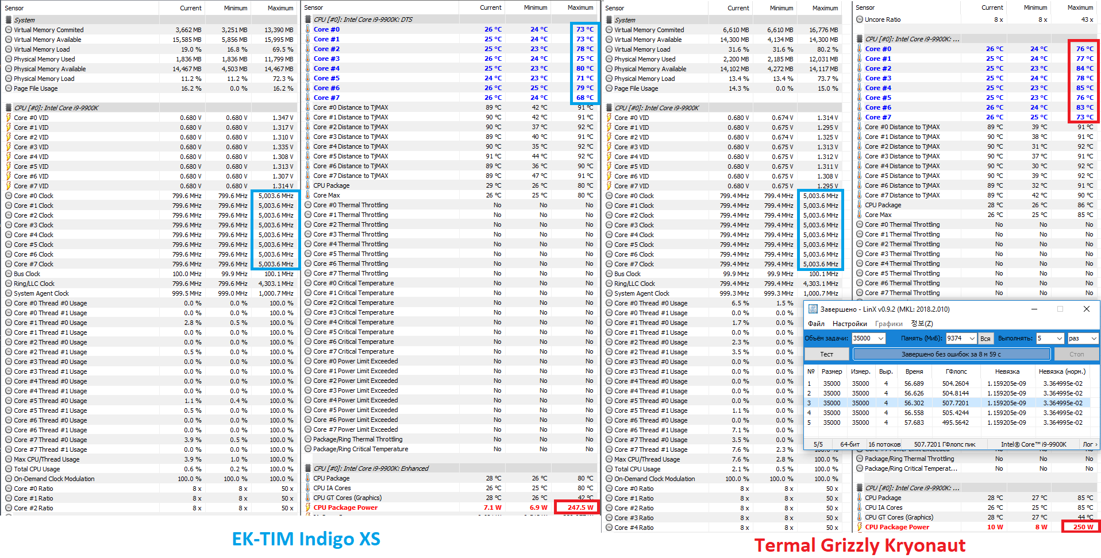
Task: Select CPU GT Cores (Graphics) label in second panel
Action: 347,498
